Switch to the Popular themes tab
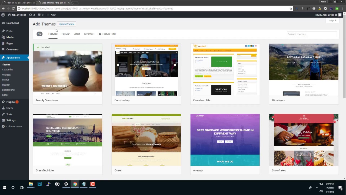 (x=66, y=34)
